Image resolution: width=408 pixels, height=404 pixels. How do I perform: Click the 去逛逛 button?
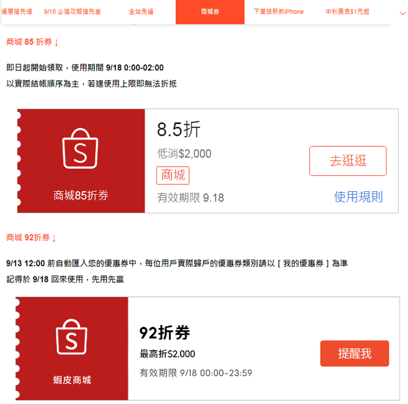pyautogui.click(x=348, y=161)
